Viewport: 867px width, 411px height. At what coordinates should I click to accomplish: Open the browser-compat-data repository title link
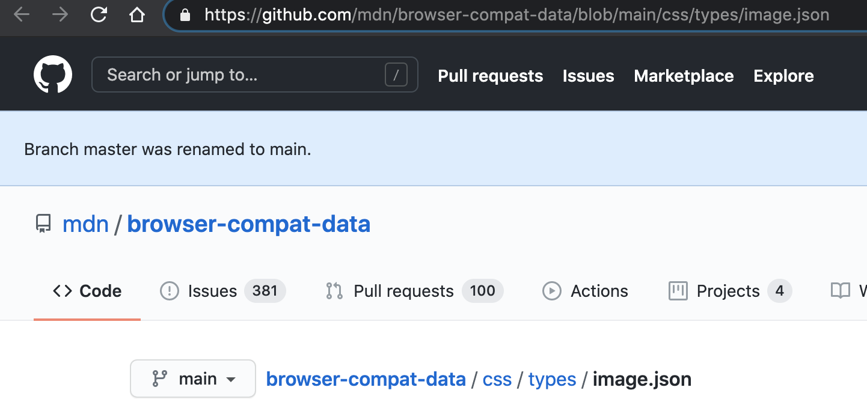pyautogui.click(x=249, y=224)
